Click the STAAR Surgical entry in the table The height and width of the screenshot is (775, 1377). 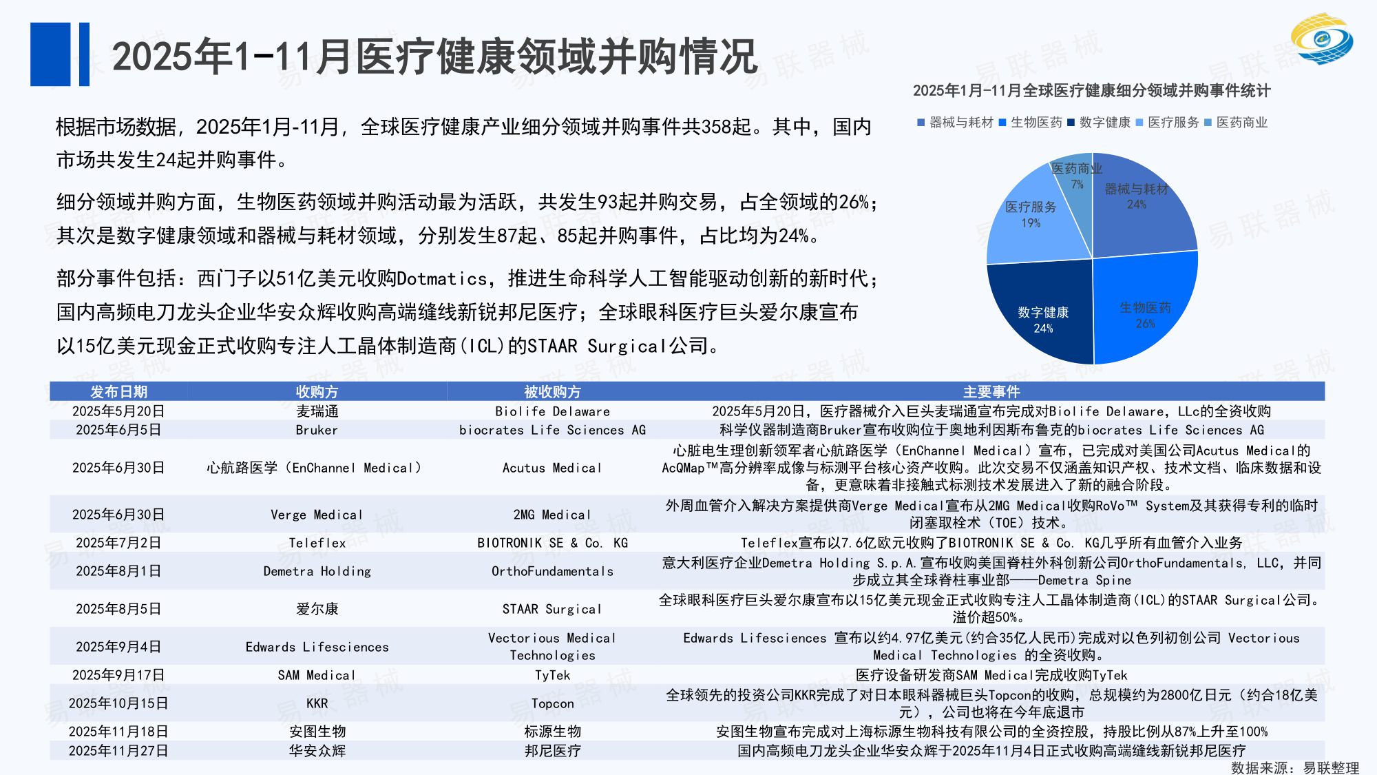pyautogui.click(x=551, y=609)
